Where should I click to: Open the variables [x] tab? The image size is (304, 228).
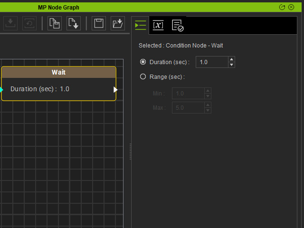click(x=158, y=25)
